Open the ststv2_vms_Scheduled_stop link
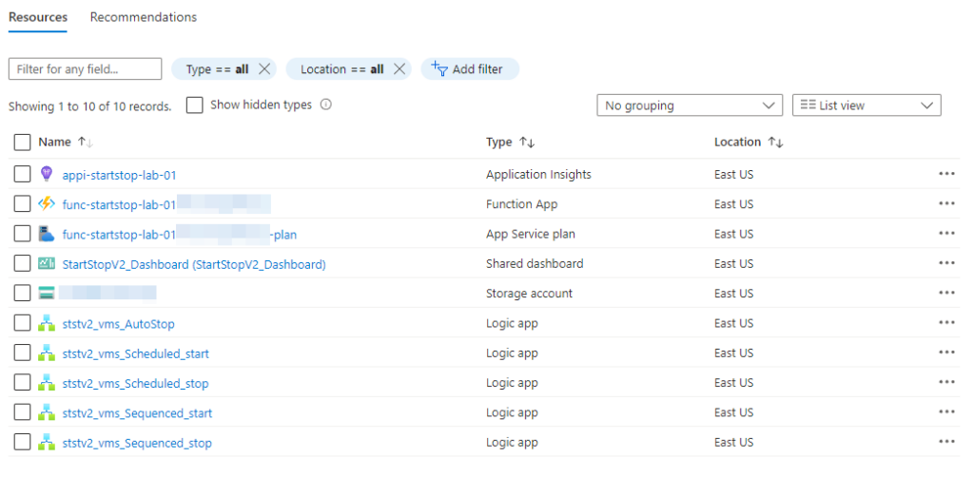Viewport: 974px width, 477px height. tap(135, 383)
